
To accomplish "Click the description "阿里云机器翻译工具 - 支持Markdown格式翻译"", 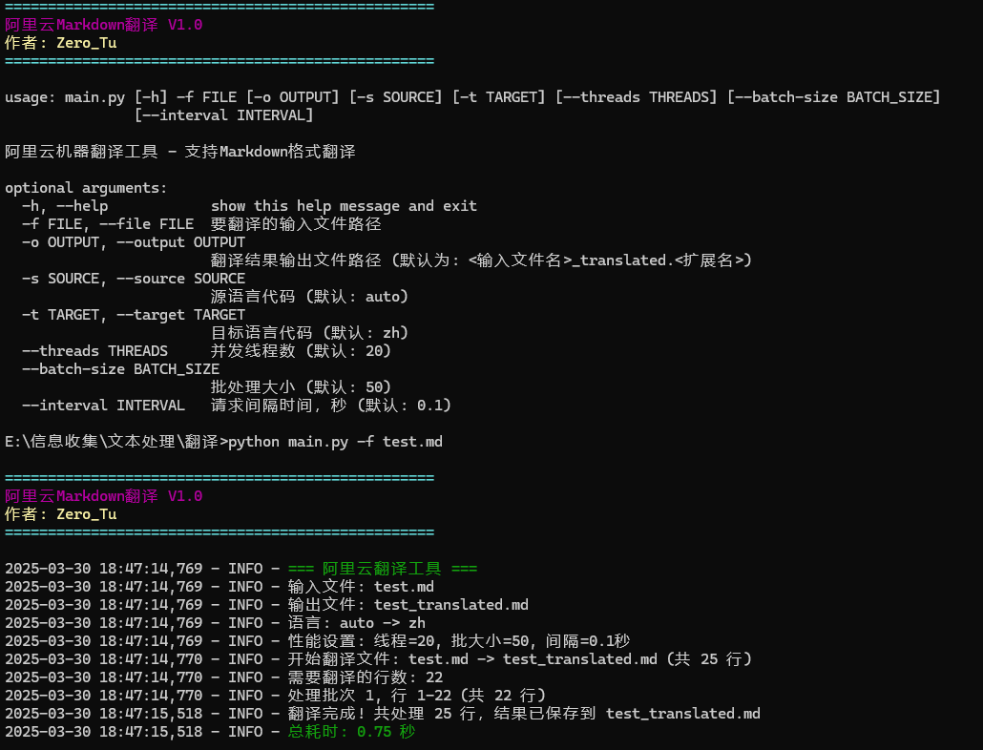I will [180, 153].
